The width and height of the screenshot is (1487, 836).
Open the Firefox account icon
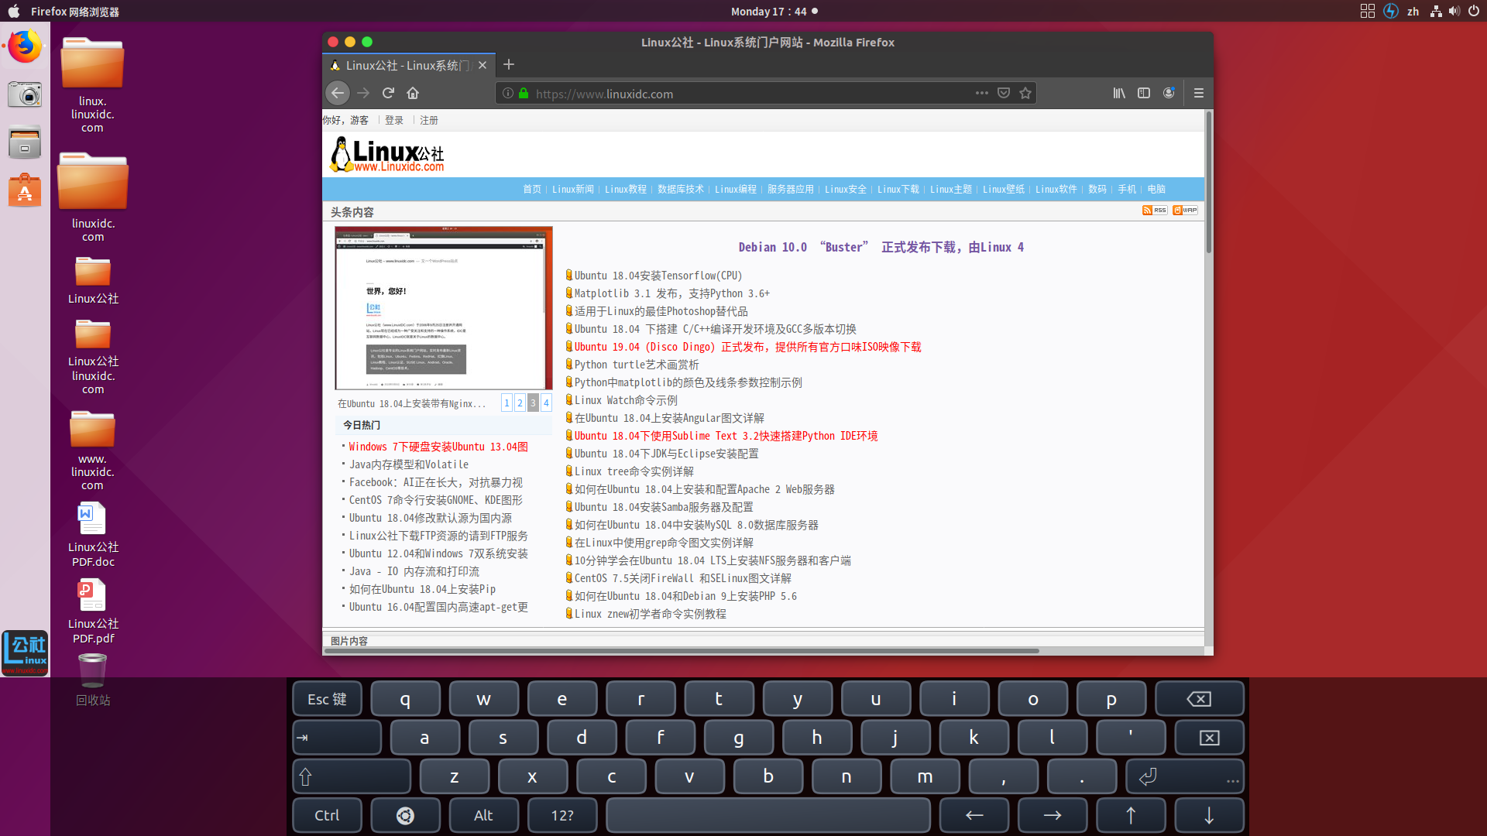pos(1169,93)
